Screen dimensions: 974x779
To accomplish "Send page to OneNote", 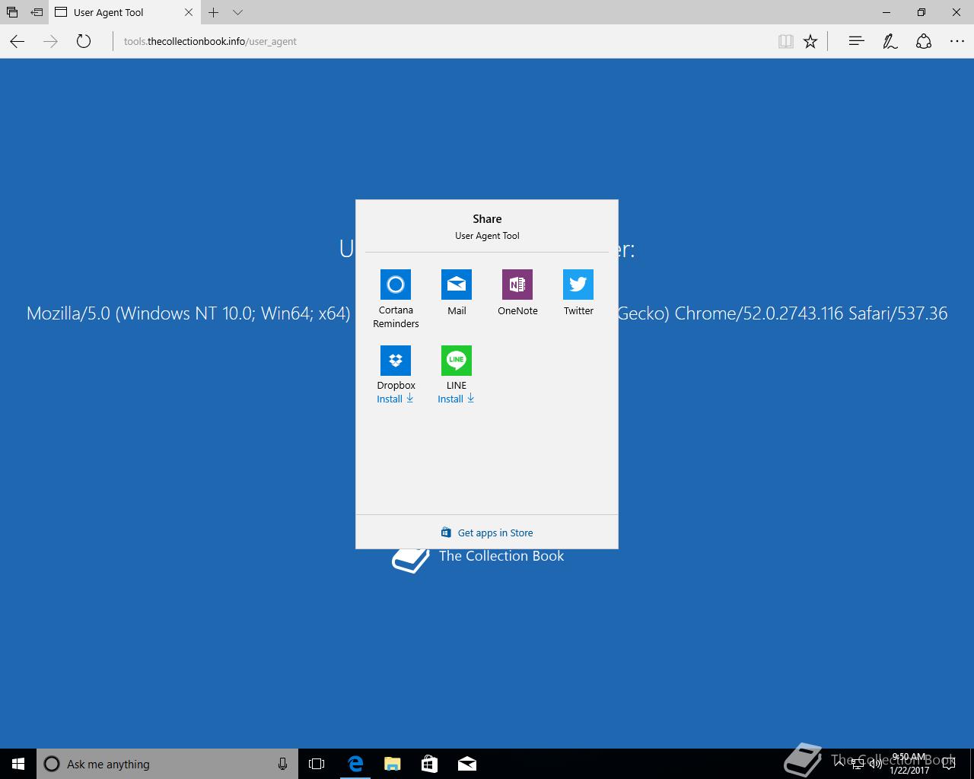I will (517, 285).
